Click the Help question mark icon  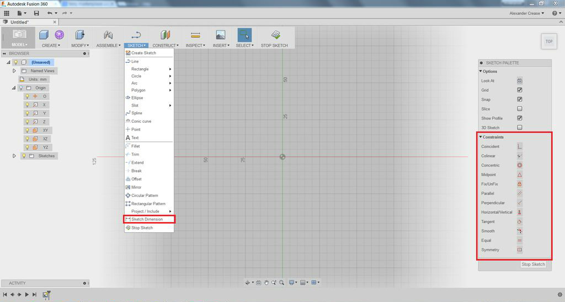pos(555,13)
